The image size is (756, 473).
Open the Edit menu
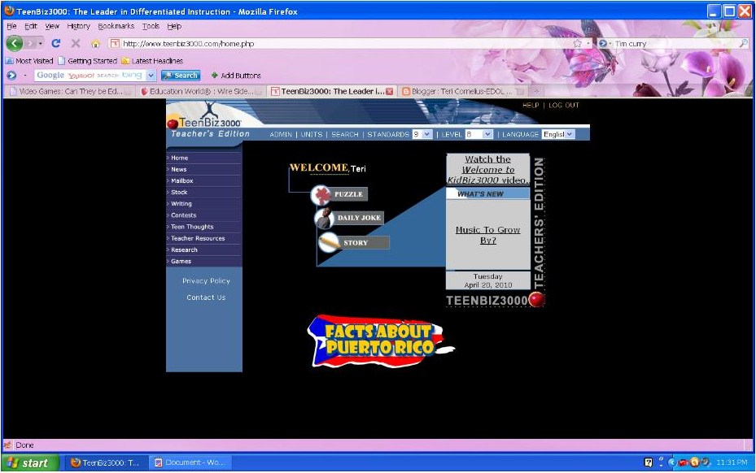(x=30, y=26)
